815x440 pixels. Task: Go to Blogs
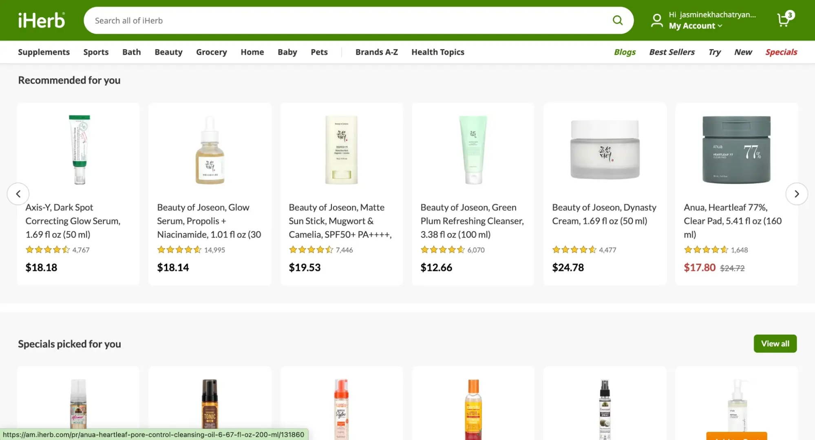click(x=625, y=52)
